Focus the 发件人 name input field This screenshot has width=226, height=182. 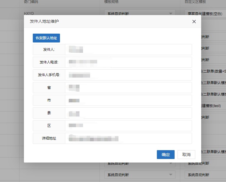click(128, 50)
